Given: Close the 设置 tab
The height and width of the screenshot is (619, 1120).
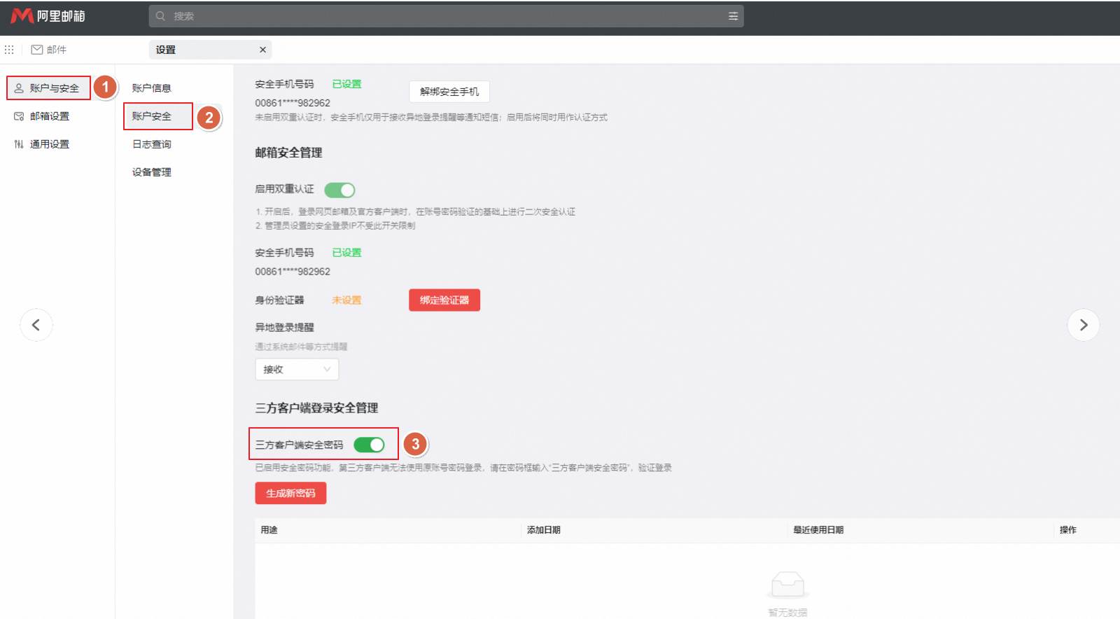Looking at the screenshot, I should point(262,50).
